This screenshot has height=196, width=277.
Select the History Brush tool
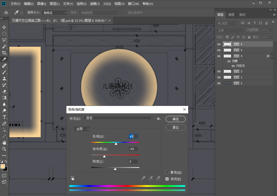(x=4, y=85)
